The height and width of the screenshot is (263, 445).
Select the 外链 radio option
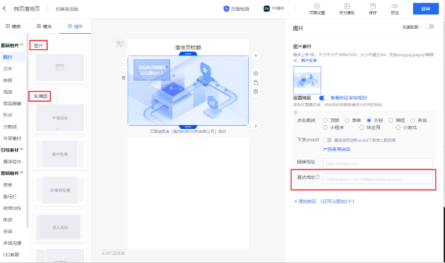pos(368,120)
